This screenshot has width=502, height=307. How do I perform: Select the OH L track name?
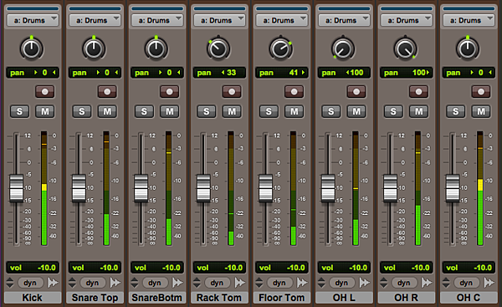coord(344,298)
